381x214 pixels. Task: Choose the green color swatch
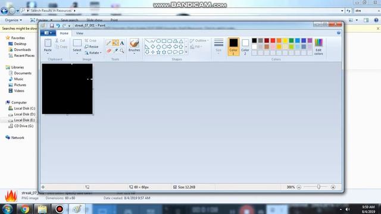291,40
